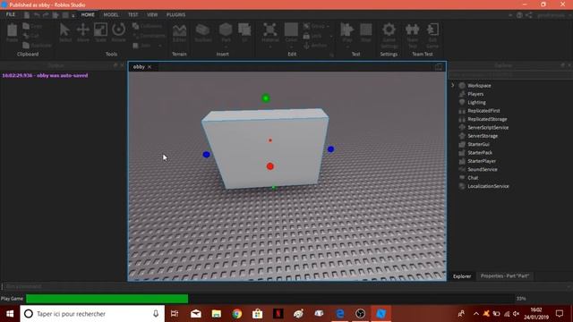The height and width of the screenshot is (322, 573).
Task: Select StarterGui in Explorer
Action: 478,144
